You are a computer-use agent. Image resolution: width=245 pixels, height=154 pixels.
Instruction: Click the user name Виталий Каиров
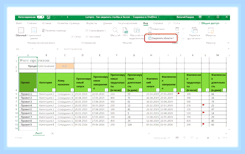click(x=185, y=17)
